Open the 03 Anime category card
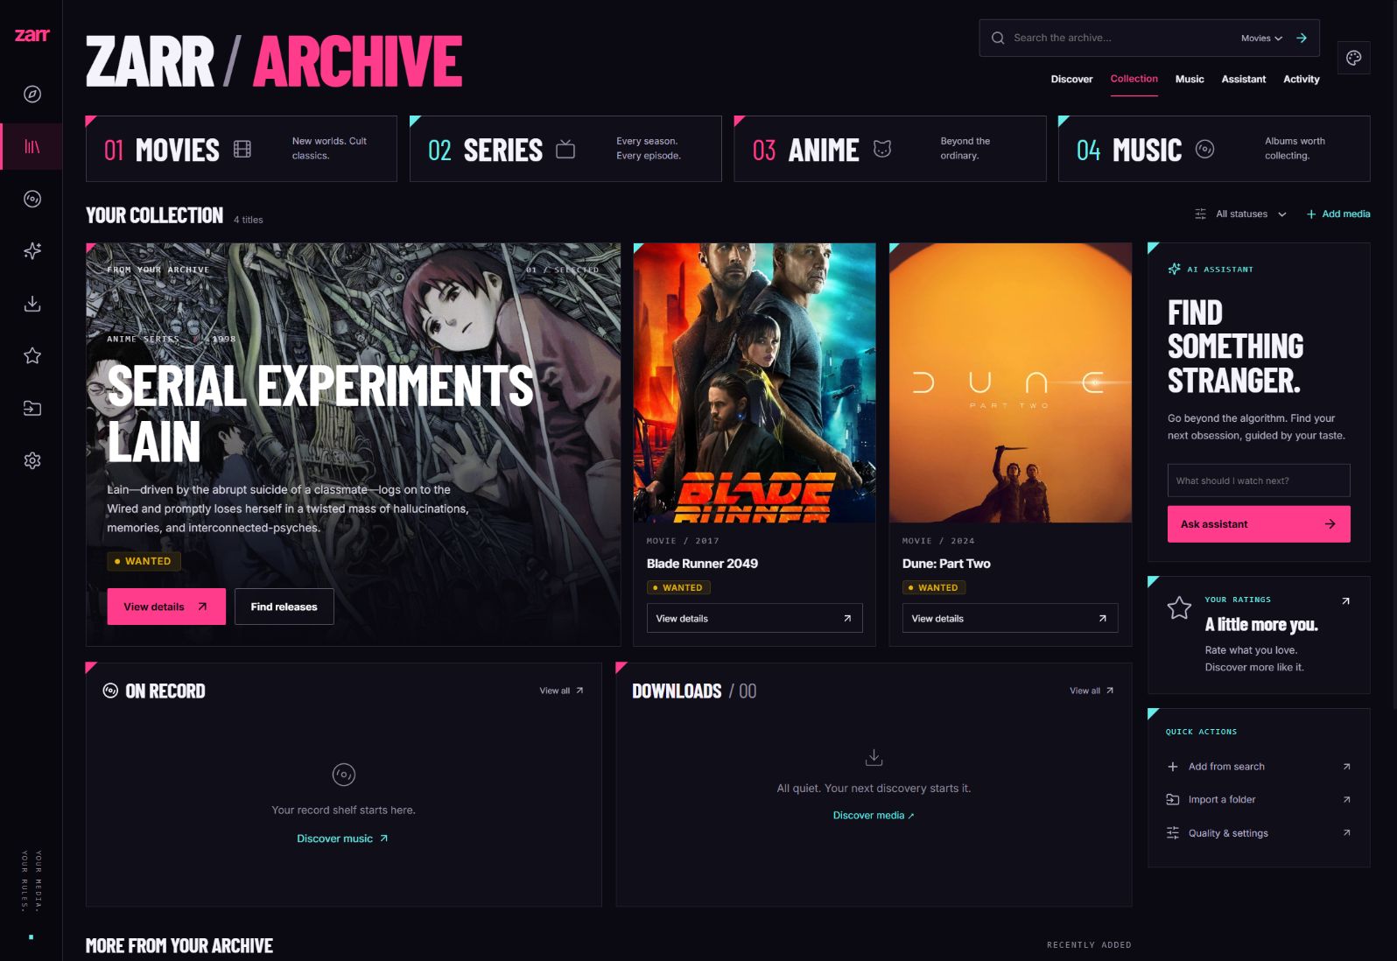 click(x=890, y=149)
